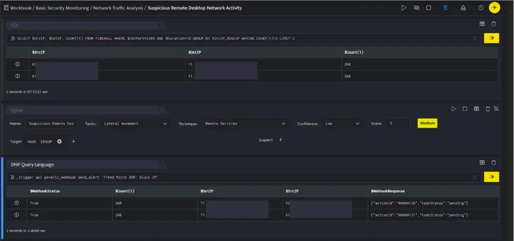Click the $DstIP column header in SQL results
This screenshot has height=241, width=515.
pyautogui.click(x=195, y=52)
